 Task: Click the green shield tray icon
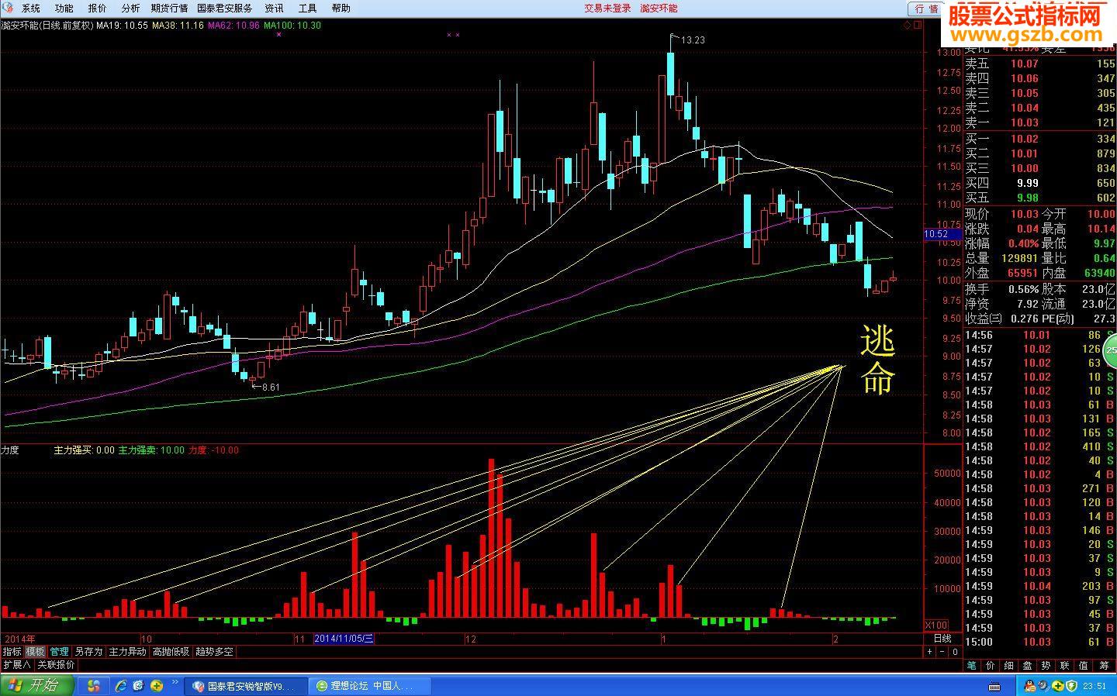1071,686
